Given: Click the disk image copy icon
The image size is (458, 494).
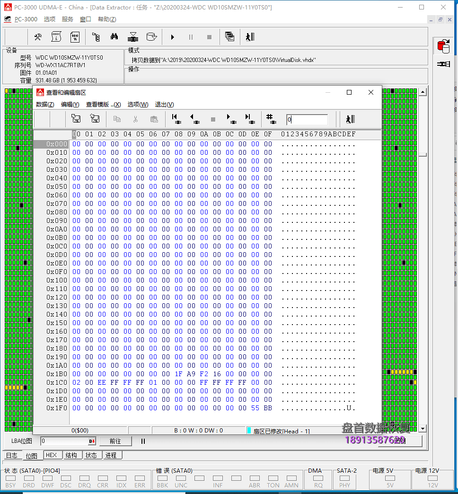Looking at the screenshot, I should 152,37.
